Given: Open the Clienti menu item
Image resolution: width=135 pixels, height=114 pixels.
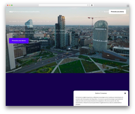Looking at the screenshot, I should coord(24,12).
